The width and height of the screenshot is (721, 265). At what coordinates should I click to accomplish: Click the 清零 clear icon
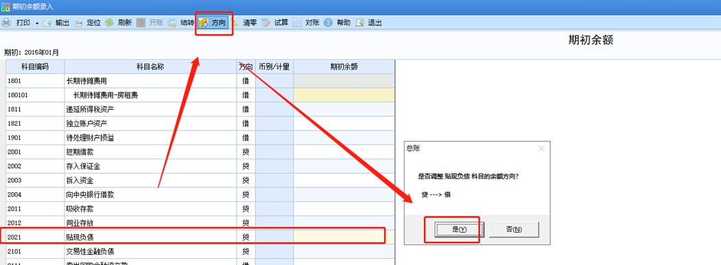[235, 23]
